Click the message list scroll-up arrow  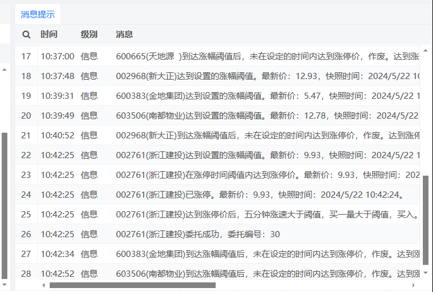click(426, 51)
